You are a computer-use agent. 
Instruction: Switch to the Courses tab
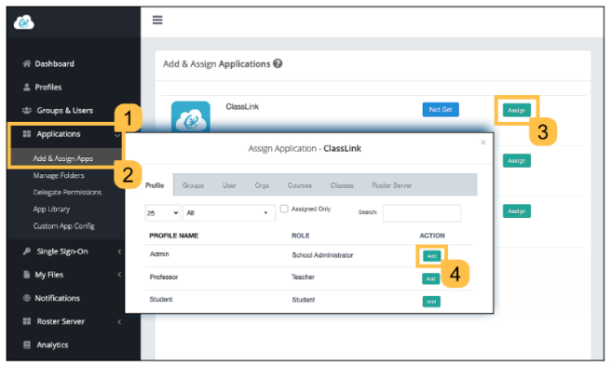click(x=300, y=185)
